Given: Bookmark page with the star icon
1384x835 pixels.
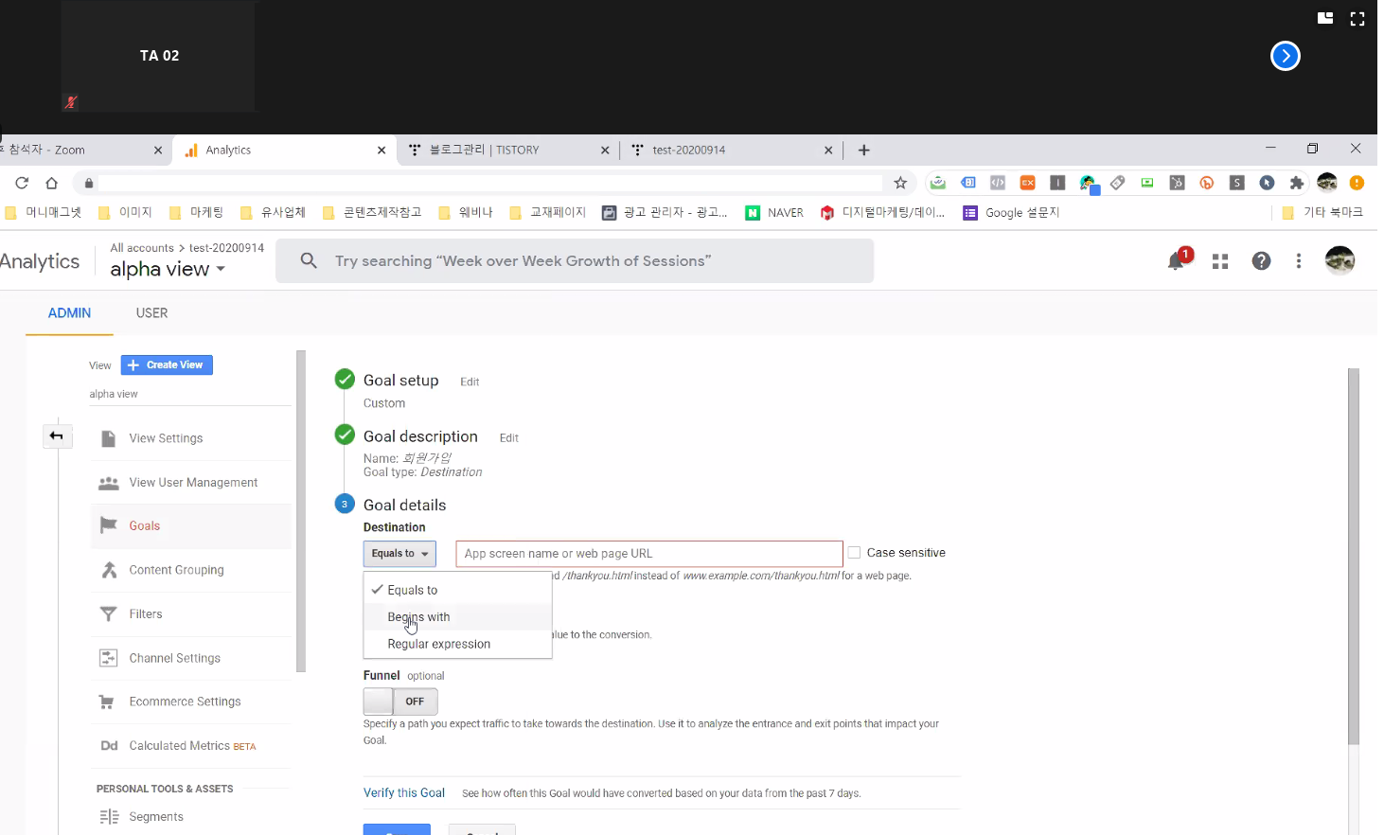Looking at the screenshot, I should coord(900,183).
